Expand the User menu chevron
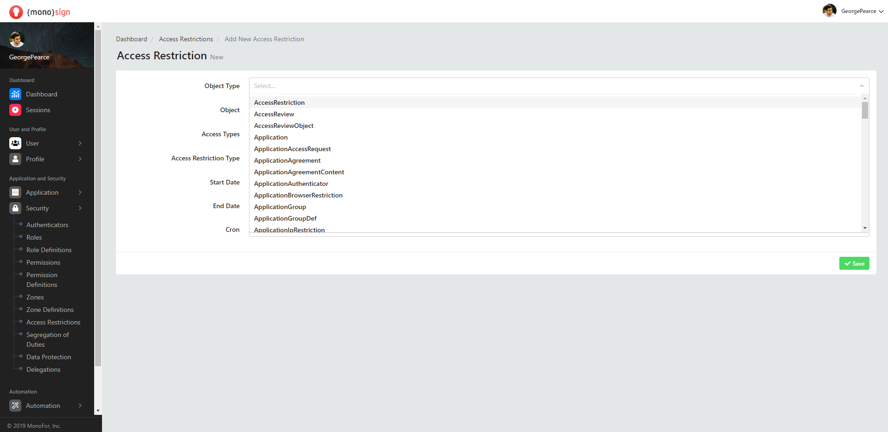The image size is (888, 432). point(80,143)
